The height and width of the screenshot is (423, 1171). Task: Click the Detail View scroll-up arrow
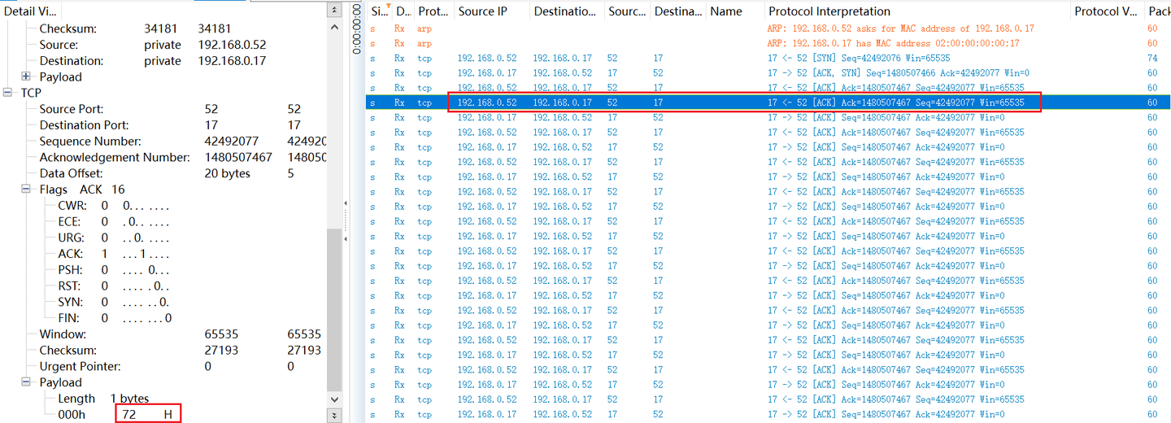pos(334,27)
